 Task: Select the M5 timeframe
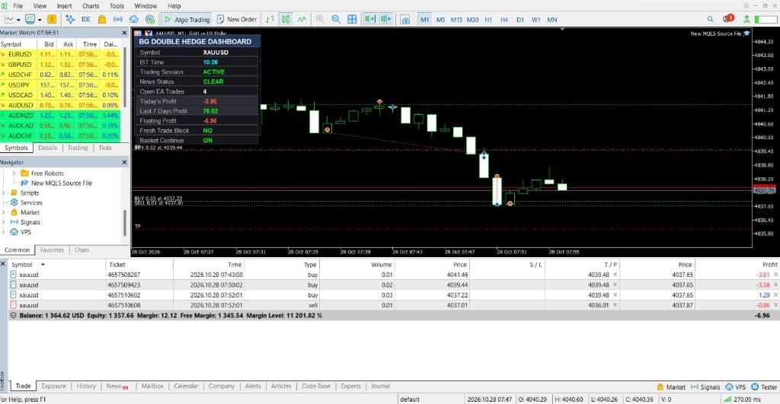click(440, 20)
